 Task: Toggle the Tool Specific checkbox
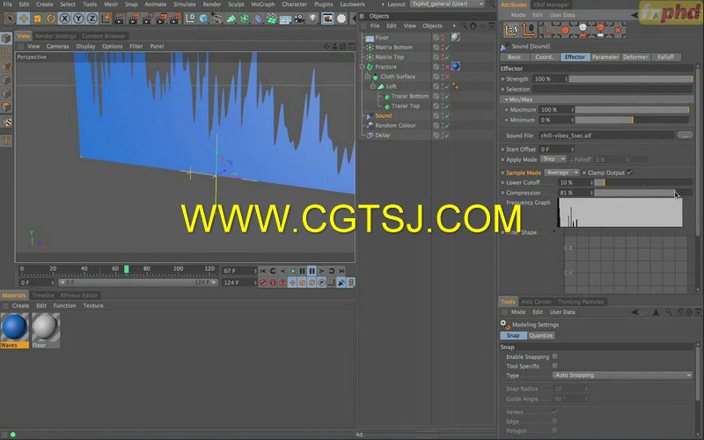point(555,366)
